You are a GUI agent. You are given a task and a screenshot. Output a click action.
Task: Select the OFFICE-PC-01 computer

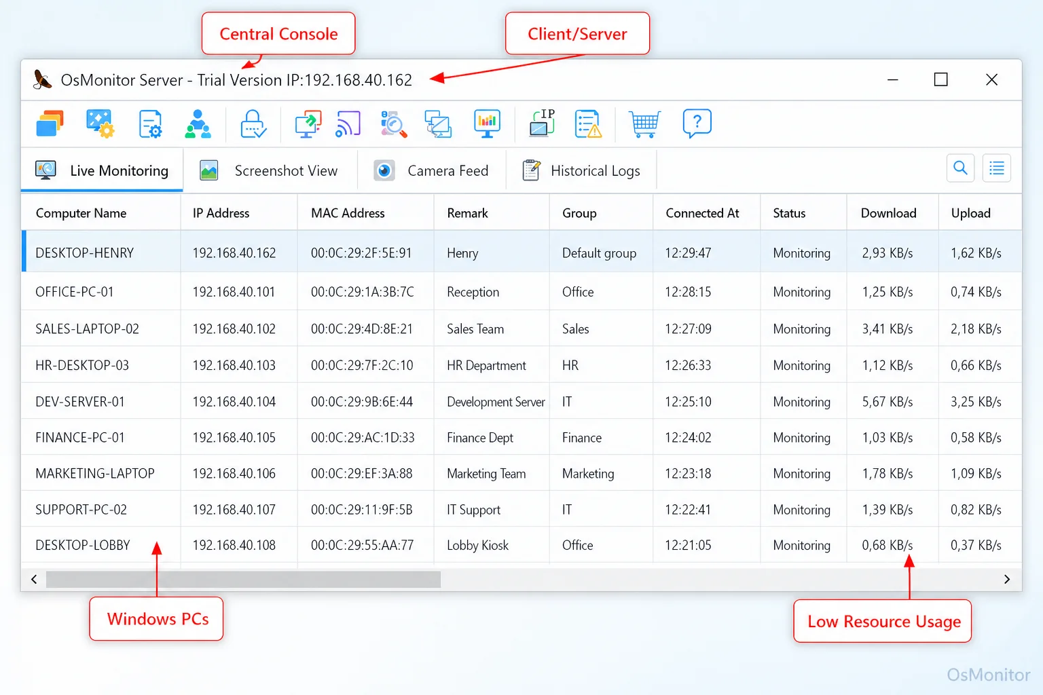(x=75, y=292)
